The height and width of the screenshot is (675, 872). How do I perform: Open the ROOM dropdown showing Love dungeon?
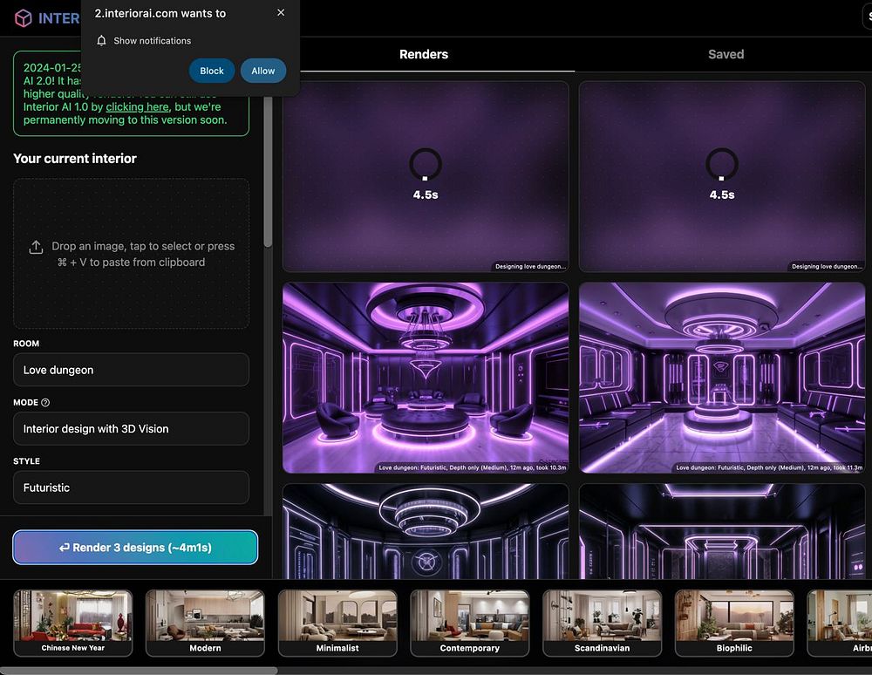click(132, 370)
